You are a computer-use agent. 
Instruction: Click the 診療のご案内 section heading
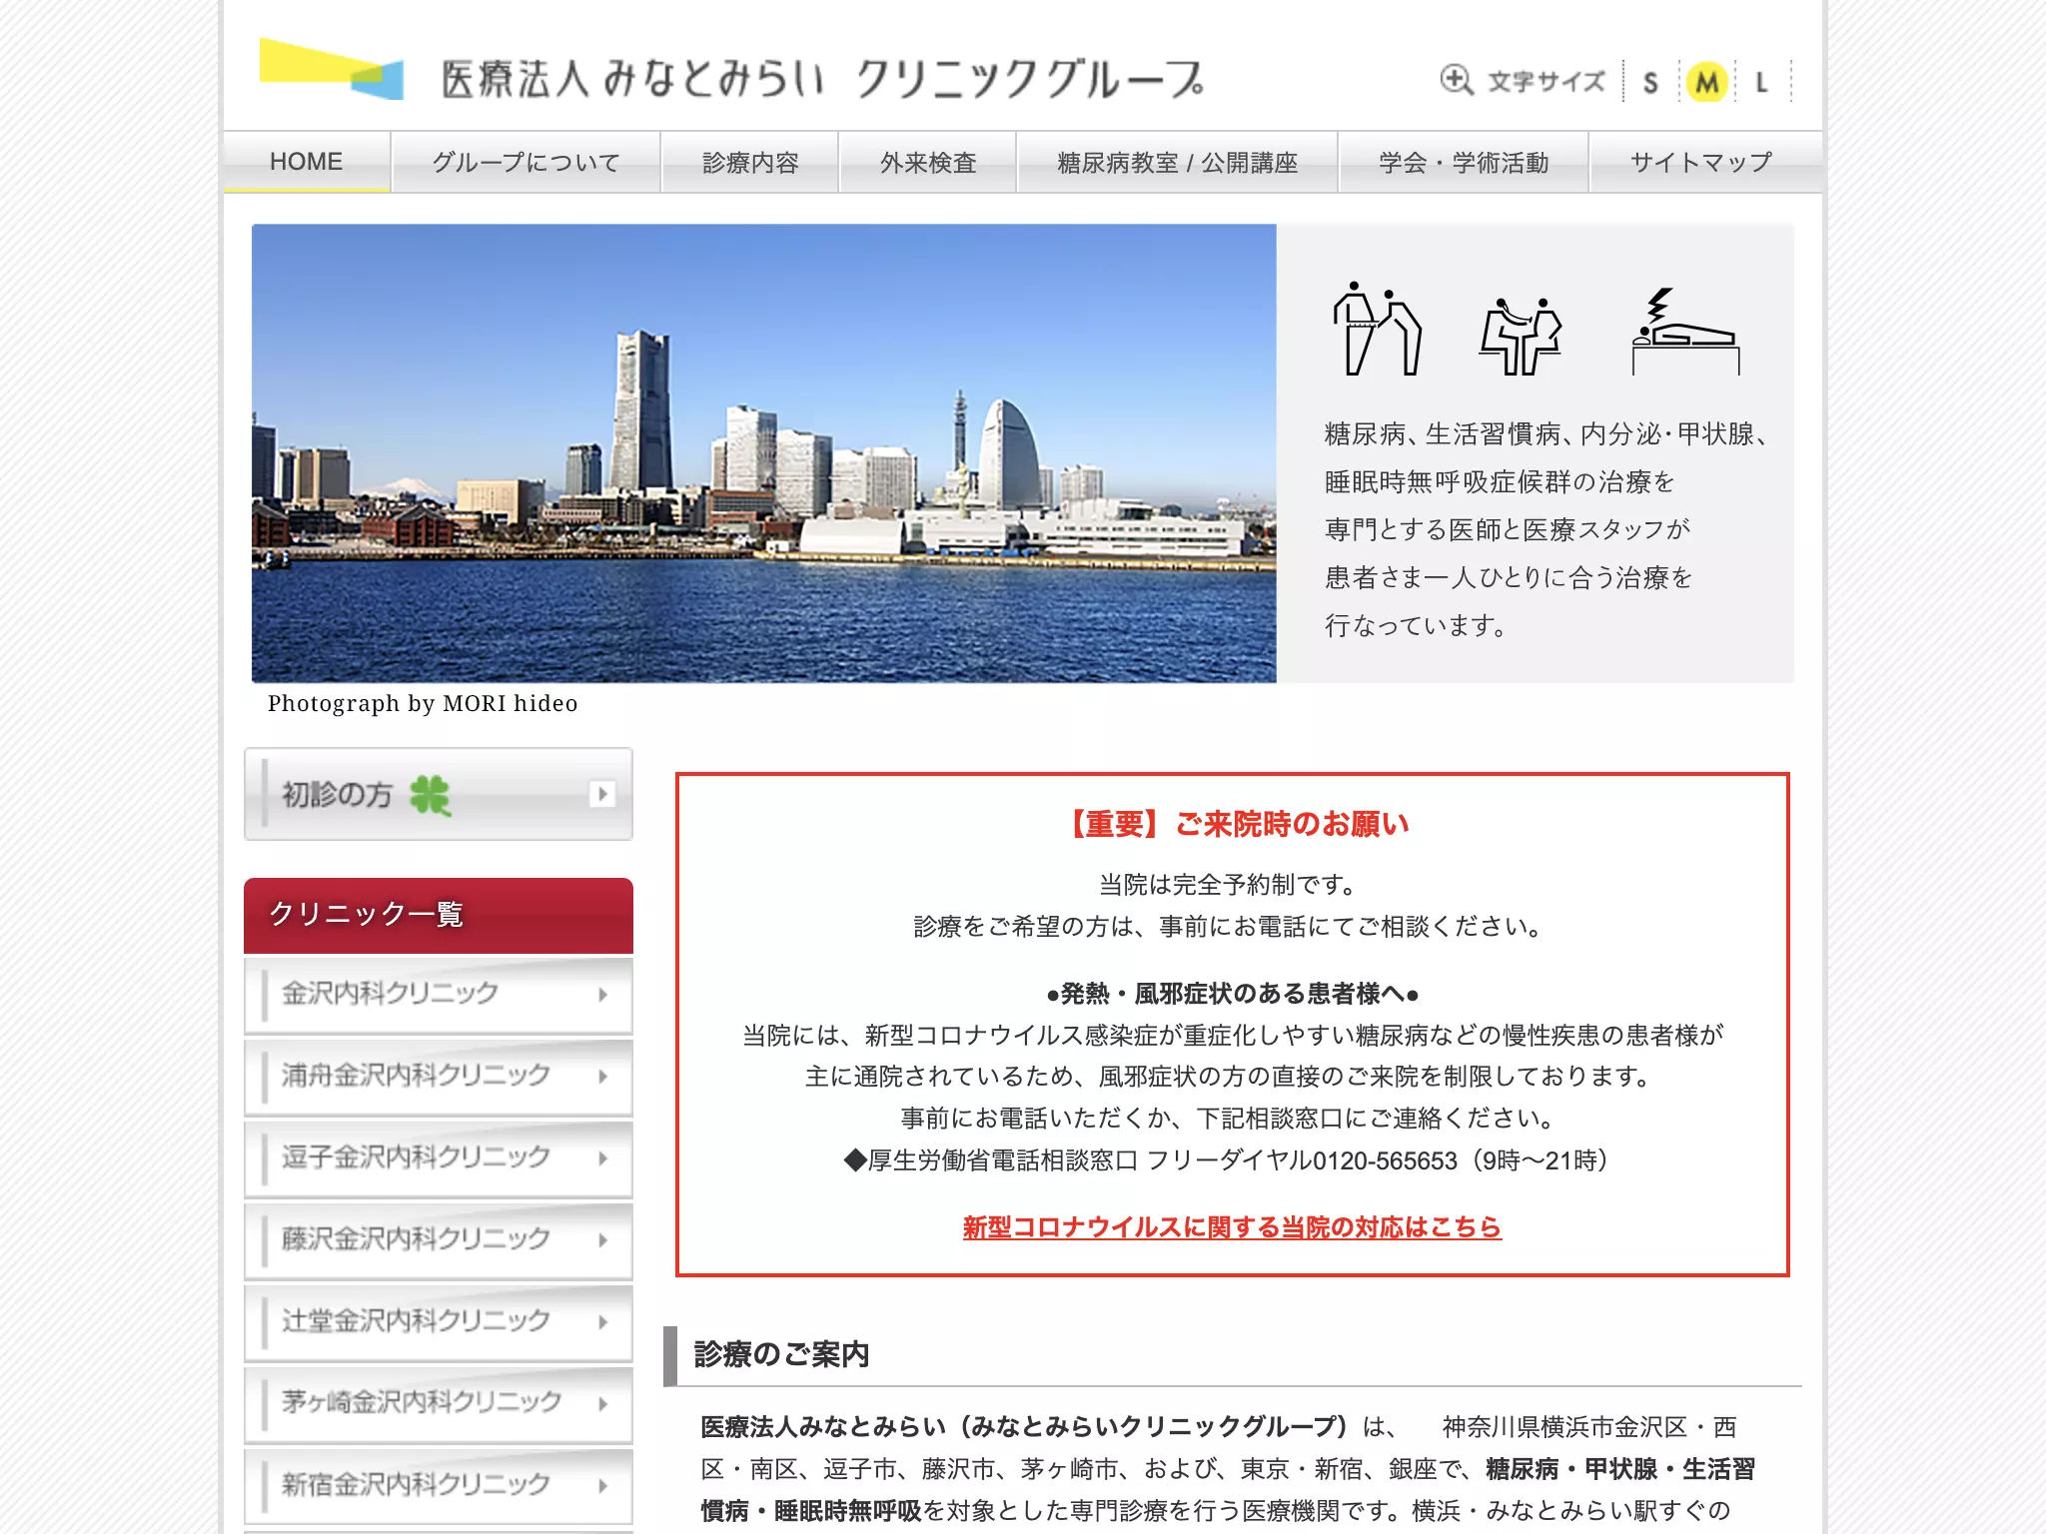point(781,1354)
